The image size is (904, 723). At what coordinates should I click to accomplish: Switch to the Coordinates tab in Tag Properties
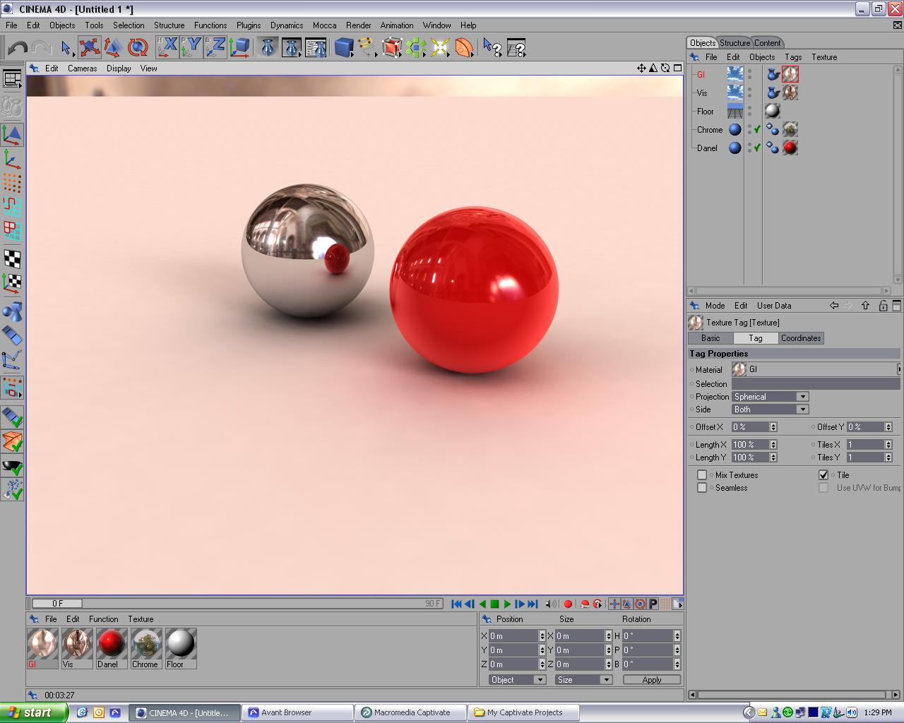point(800,337)
